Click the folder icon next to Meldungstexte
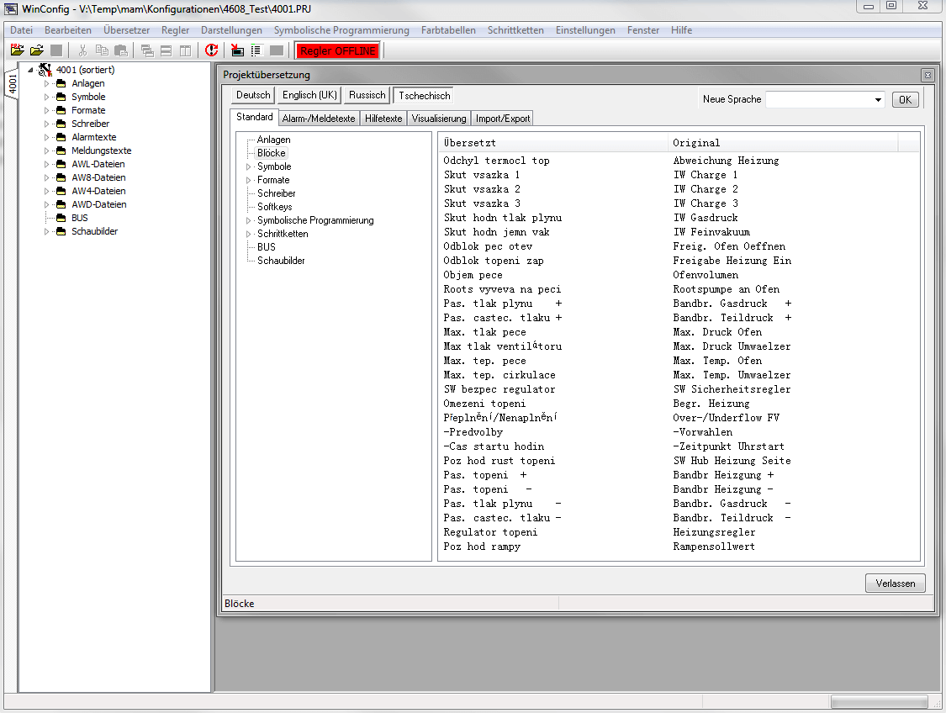Screen dimensions: 946x713 [x=61, y=151]
